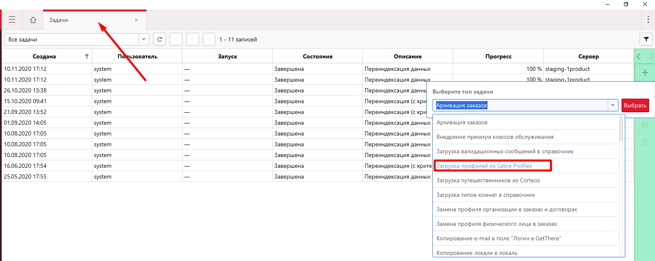Click the task type list scrollbar

pos(621,128)
